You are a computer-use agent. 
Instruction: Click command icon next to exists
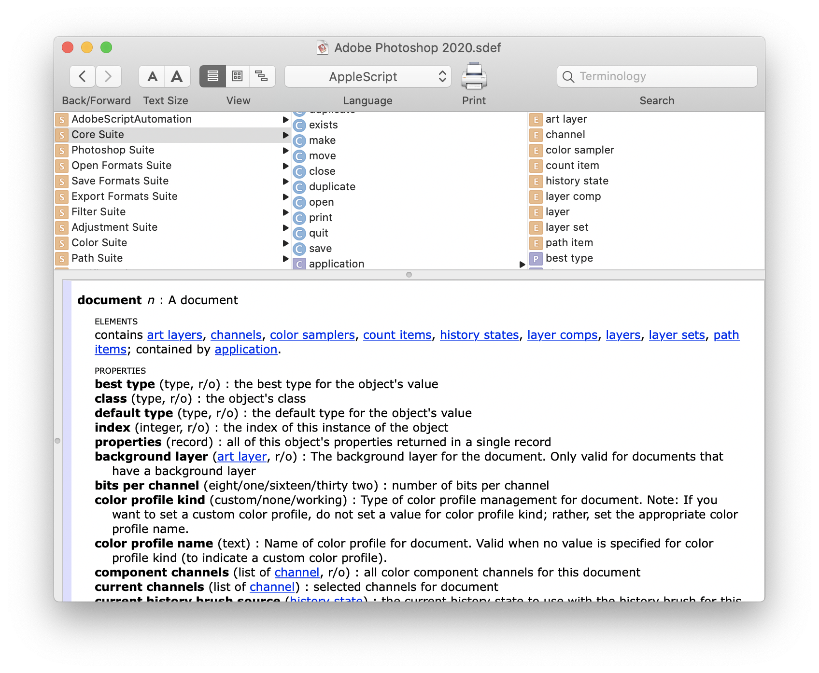point(300,126)
